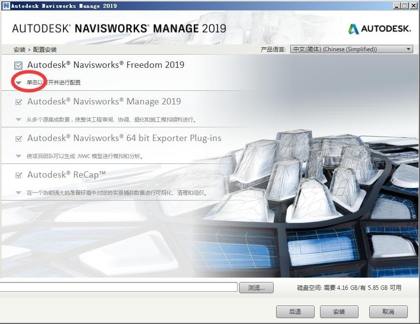Expand the Navisworks Freedom configuration arrow
420x324 pixels.
pos(19,83)
